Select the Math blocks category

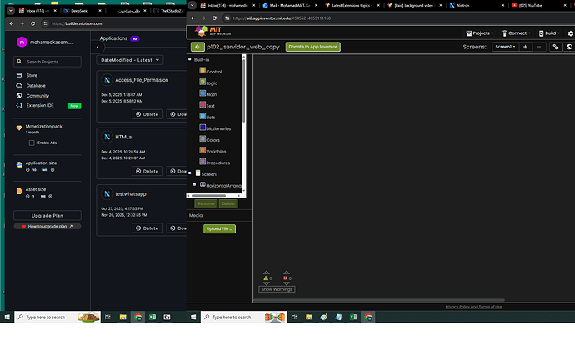(212, 94)
